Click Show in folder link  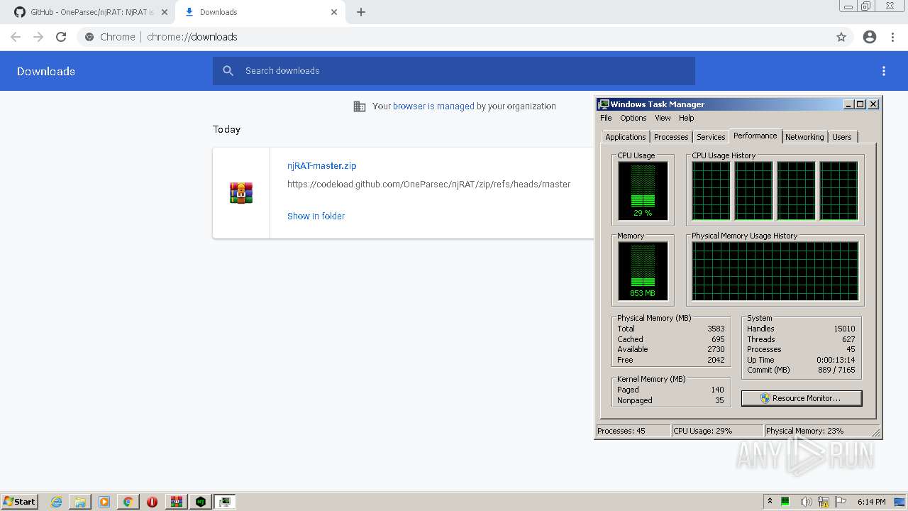316,216
